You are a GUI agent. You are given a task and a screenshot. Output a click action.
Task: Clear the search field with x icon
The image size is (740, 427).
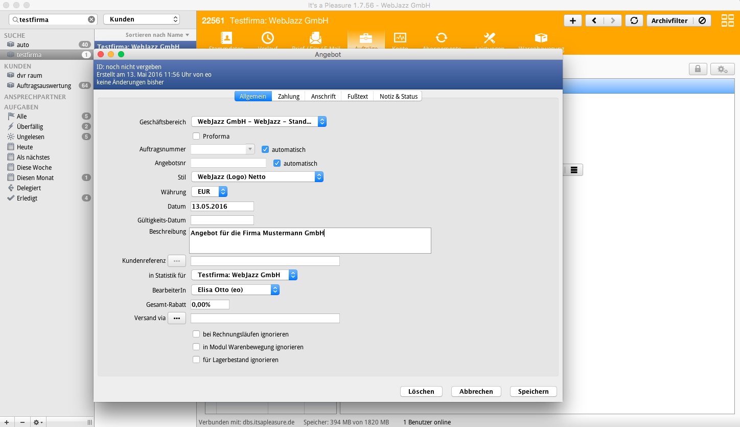pos(91,19)
